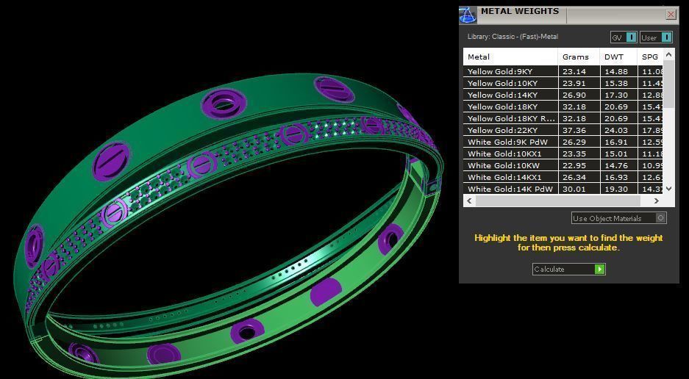Image resolution: width=689 pixels, height=379 pixels.
Task: Click the table's scroll left arrow
Action: [x=469, y=201]
